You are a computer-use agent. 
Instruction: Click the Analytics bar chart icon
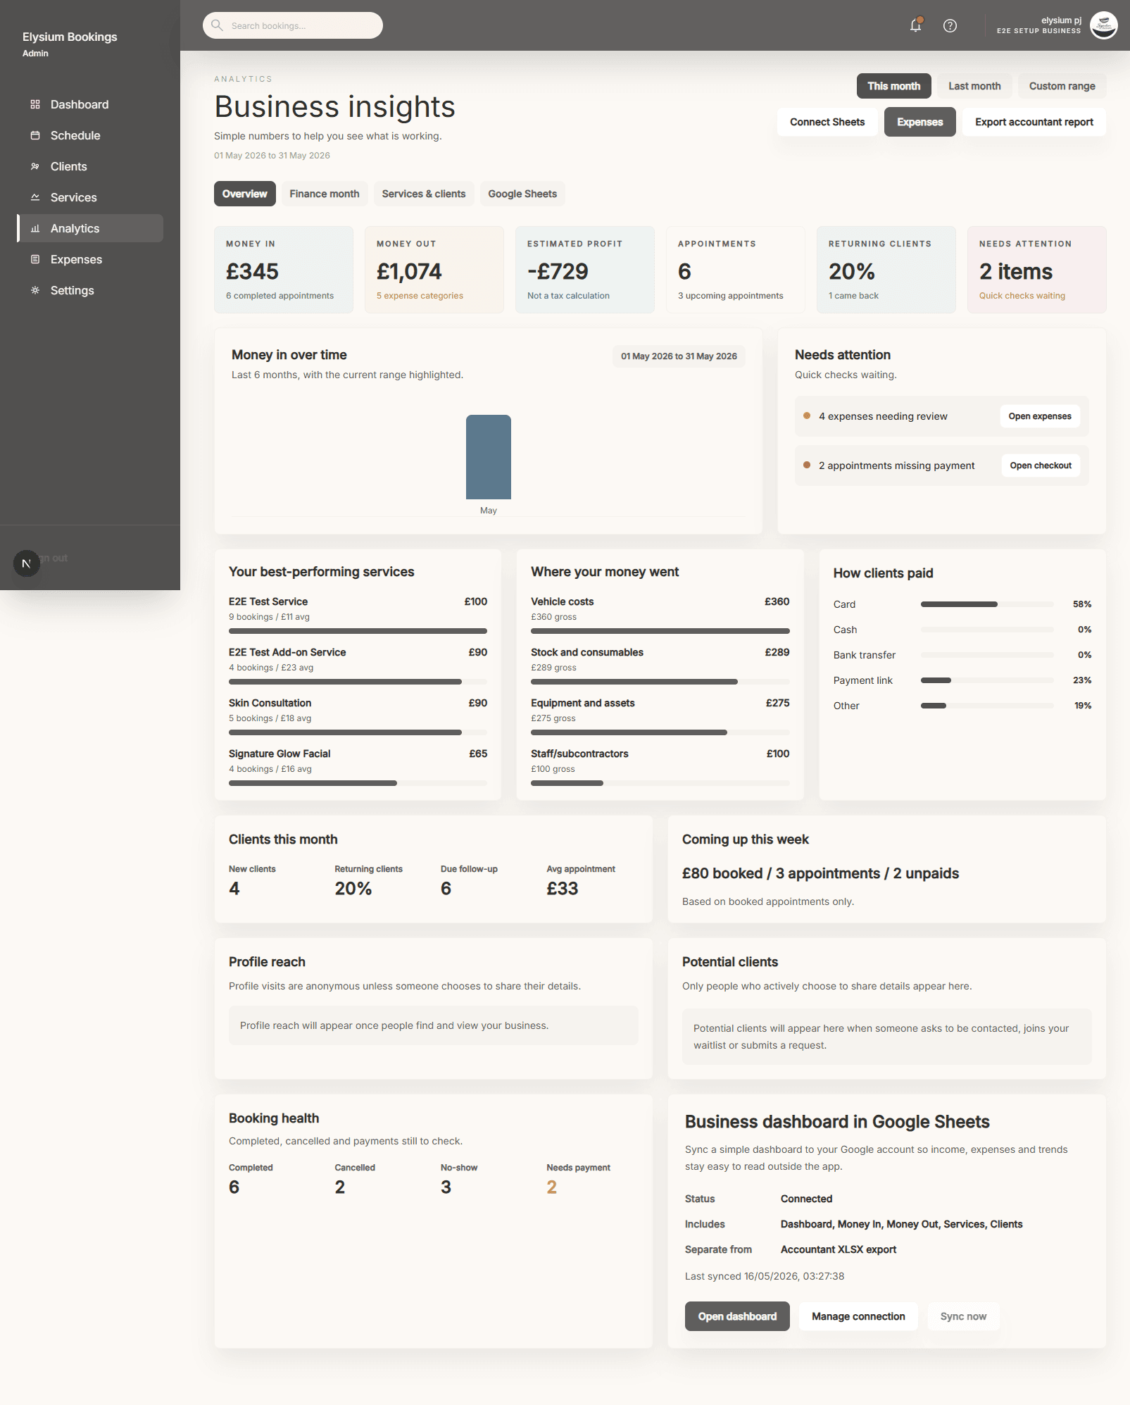click(35, 228)
